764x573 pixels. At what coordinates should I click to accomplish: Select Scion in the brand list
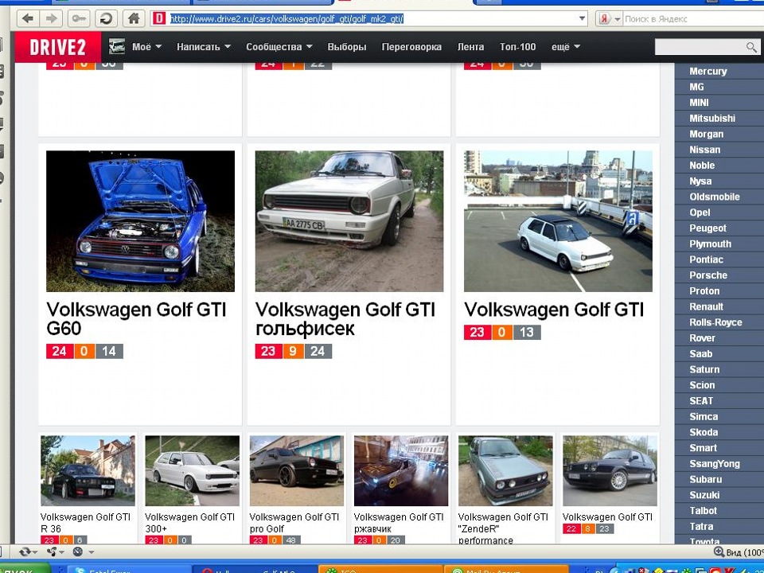[x=702, y=385]
